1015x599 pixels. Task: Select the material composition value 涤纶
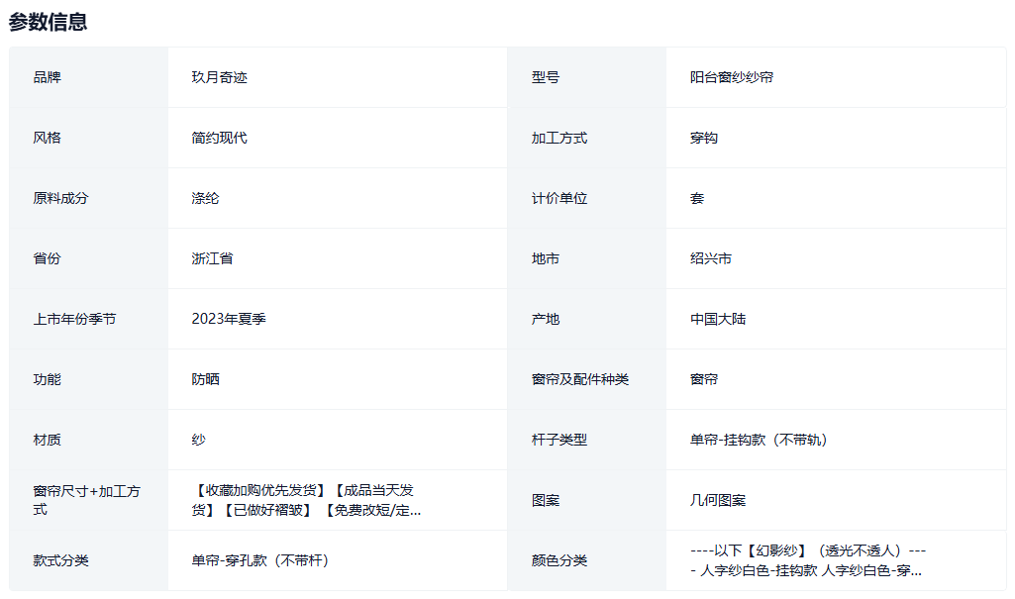pyautogui.click(x=205, y=198)
